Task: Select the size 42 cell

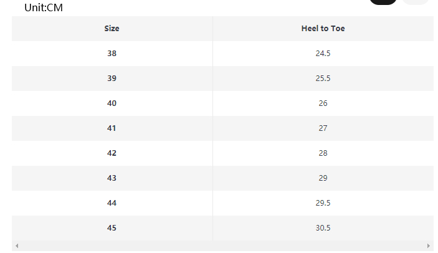Action: click(112, 153)
